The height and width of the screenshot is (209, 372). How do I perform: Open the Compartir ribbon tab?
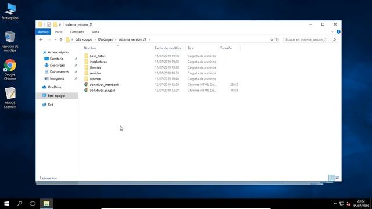click(77, 32)
